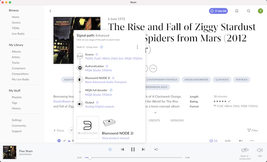The height and width of the screenshot is (162, 267).
Task: Click the Bluesound logo image
Action: tap(88, 128)
